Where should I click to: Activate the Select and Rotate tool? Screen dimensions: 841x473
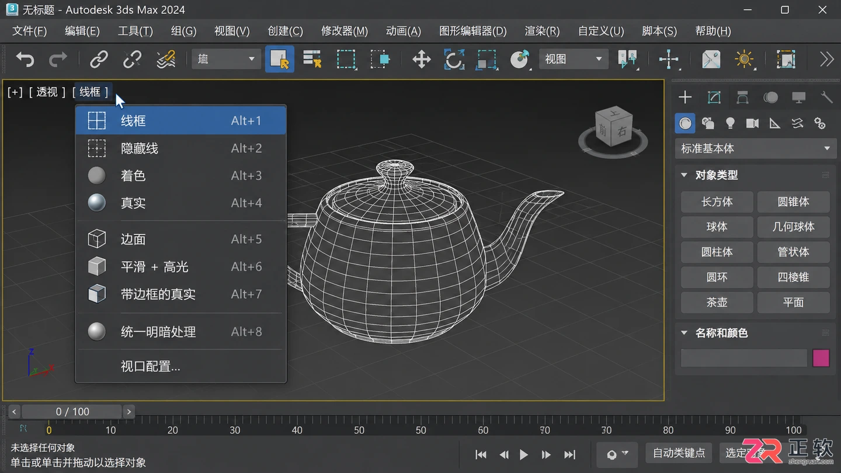[x=454, y=59]
